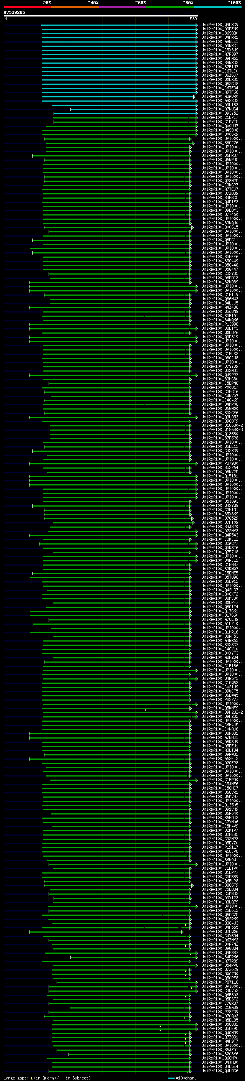The width and height of the screenshot is (245, 1081).
Task: Click hit label UniRef100_Q2UQ06
Action: click(220, 932)
